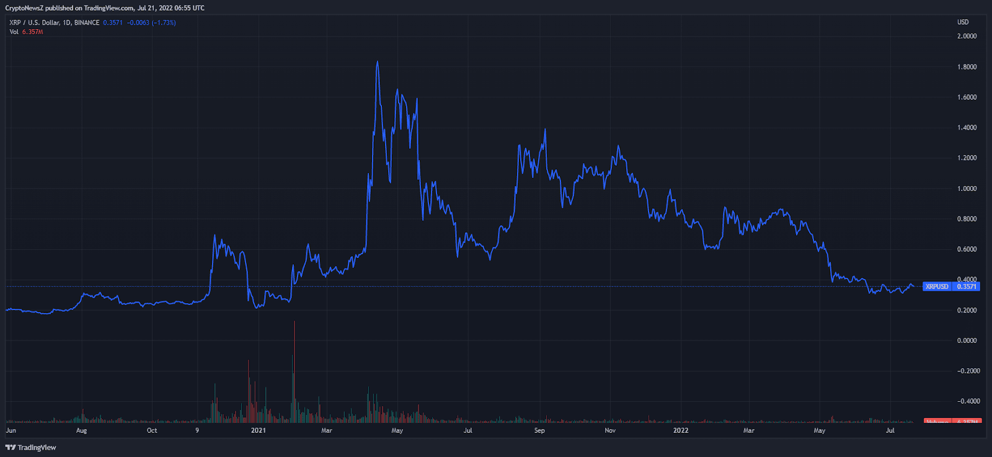Click the 0.8000 price axis label
Viewport: 992px width, 457px height.
(x=967, y=219)
